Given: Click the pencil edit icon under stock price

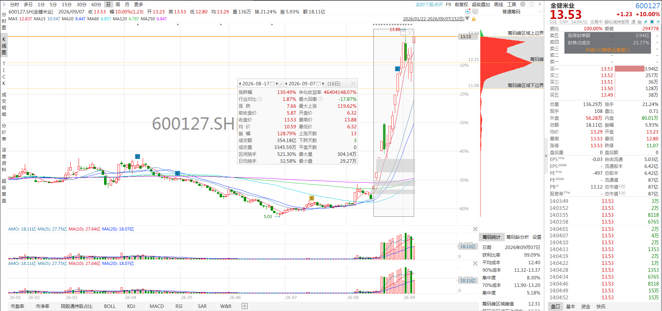Looking at the screenshot, I should [646, 22].
